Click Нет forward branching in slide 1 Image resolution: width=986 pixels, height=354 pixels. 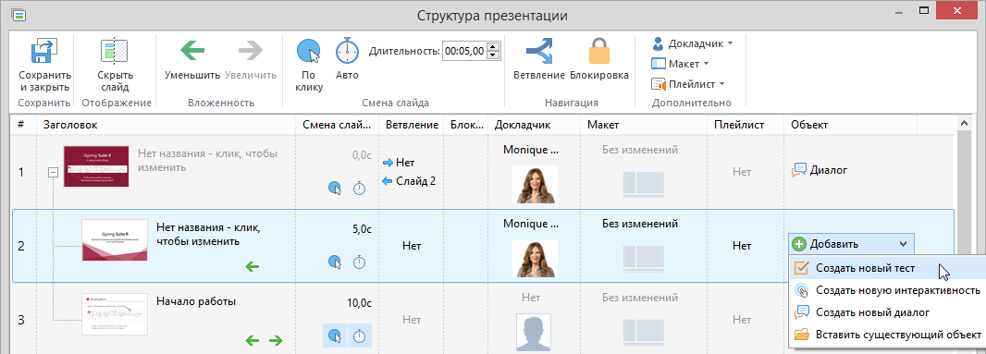399,163
